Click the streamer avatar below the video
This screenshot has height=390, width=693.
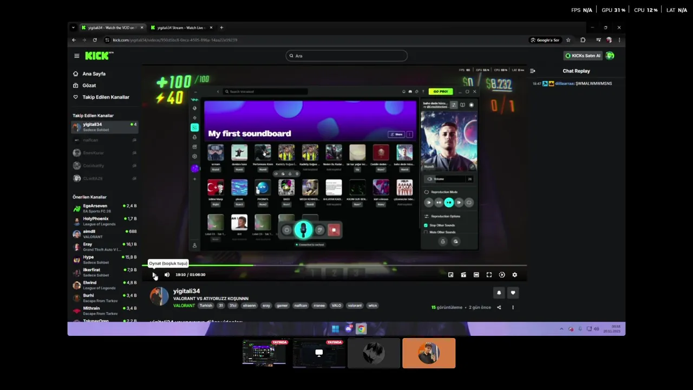pos(159,297)
